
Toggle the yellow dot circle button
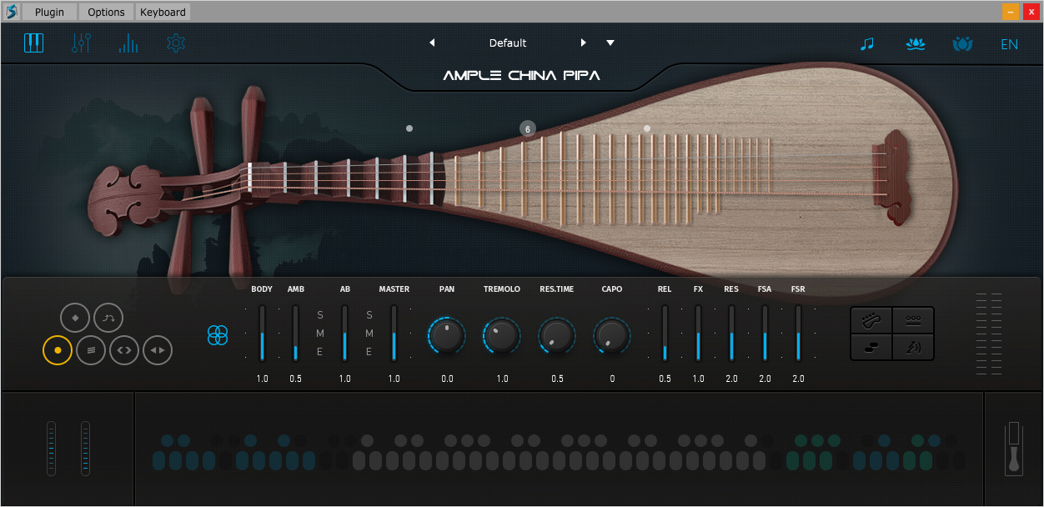58,350
